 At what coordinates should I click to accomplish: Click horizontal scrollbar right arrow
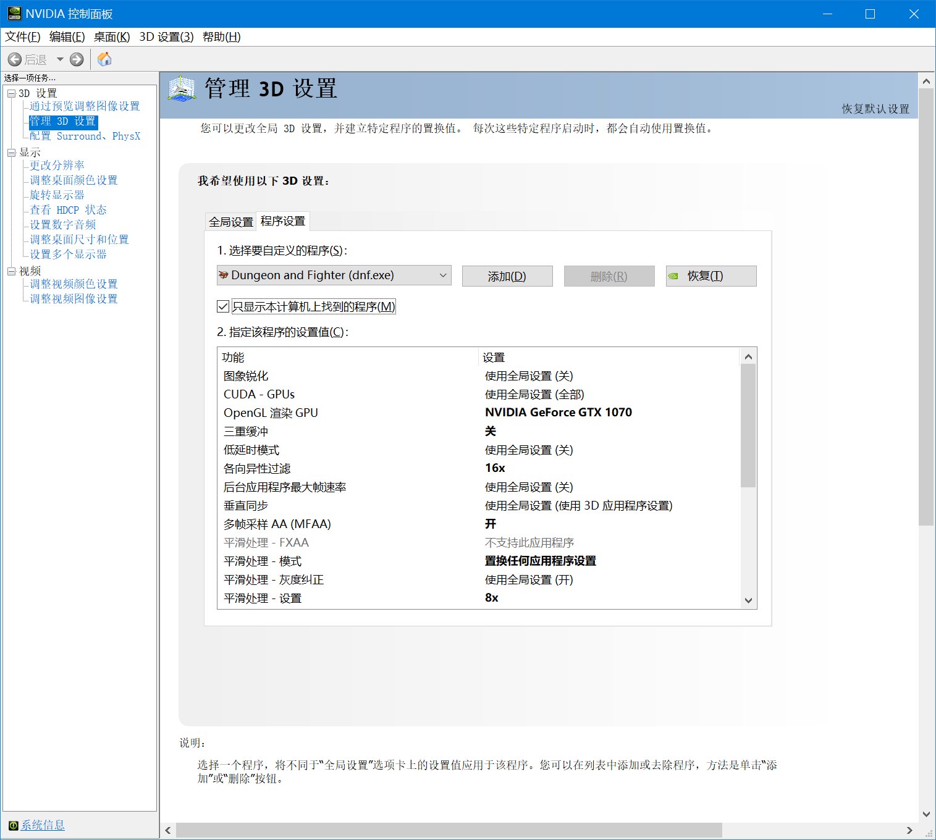pyautogui.click(x=909, y=830)
